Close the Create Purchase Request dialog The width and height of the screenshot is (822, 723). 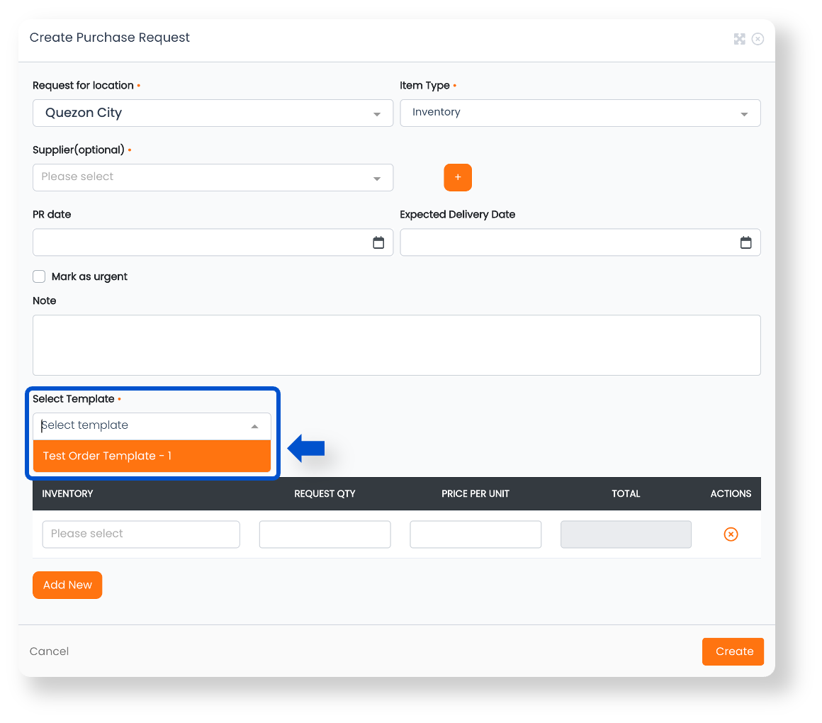(758, 39)
